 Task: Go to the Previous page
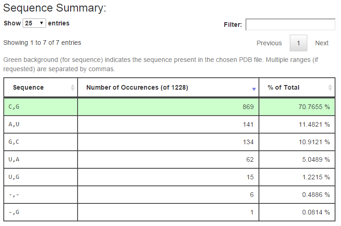(269, 43)
